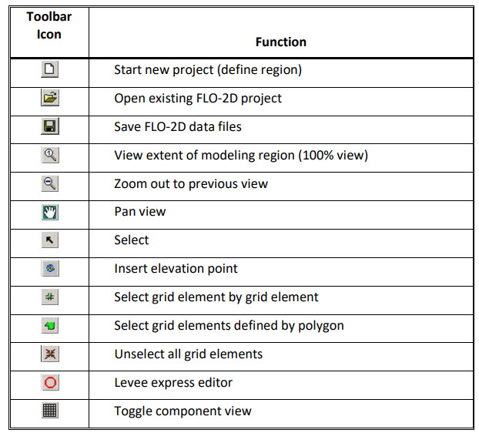
Task: Click the green hash grid element icon
Action: click(49, 297)
